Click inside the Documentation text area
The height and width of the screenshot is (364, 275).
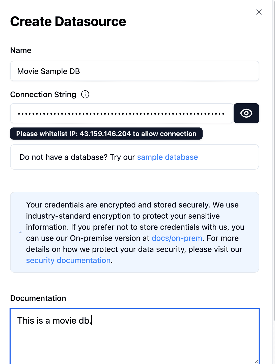pyautogui.click(x=134, y=338)
